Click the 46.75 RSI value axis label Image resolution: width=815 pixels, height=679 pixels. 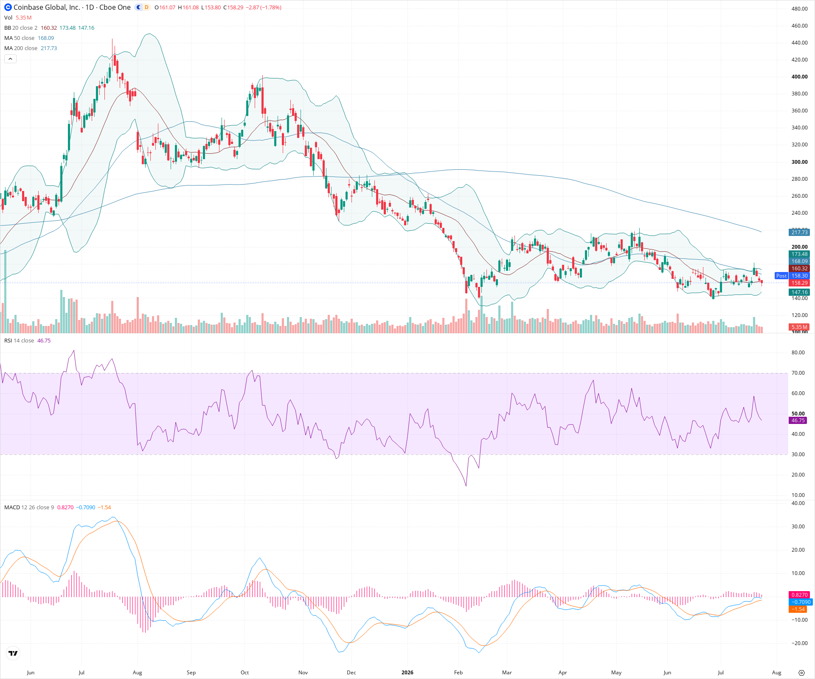click(x=798, y=421)
